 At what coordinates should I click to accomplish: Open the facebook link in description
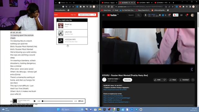coord(117,102)
